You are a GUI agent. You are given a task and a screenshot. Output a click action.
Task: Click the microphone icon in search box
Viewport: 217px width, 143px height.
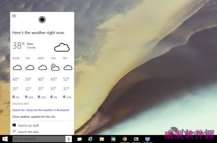69,139
